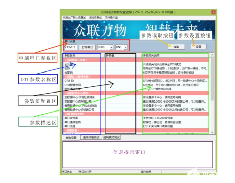This screenshot has height=183, width=235.
Task: Select the 串口流控 parameter row
Action: [x=136, y=126]
